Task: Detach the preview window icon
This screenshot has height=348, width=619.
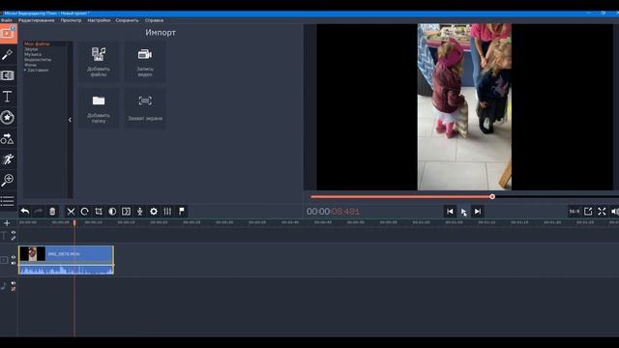Action: pyautogui.click(x=588, y=212)
